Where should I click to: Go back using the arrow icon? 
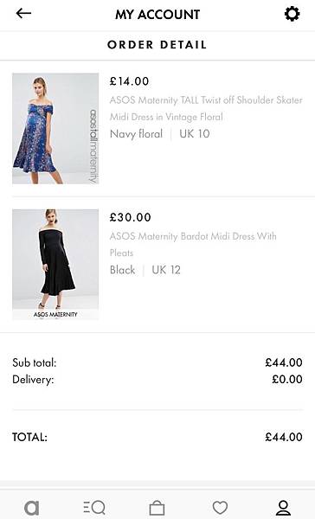point(23,13)
